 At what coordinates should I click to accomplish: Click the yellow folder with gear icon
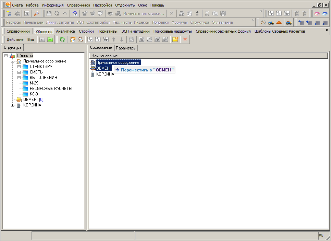click(x=175, y=39)
